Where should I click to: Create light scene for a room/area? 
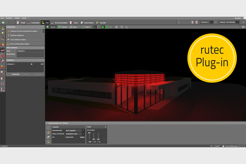[x=24, y=31]
